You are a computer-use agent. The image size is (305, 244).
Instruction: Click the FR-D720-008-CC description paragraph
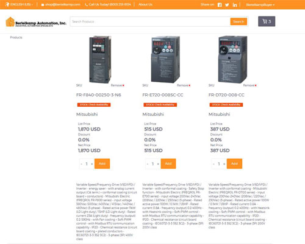239,206
